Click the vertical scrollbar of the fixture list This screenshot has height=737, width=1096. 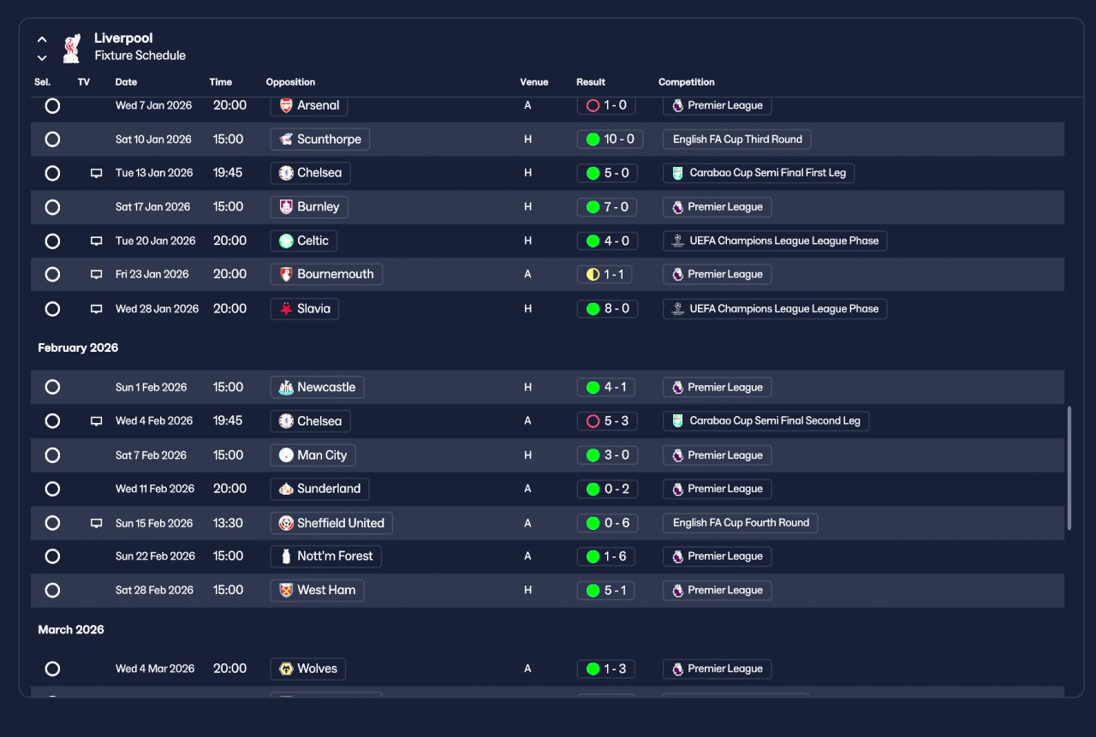point(1069,468)
